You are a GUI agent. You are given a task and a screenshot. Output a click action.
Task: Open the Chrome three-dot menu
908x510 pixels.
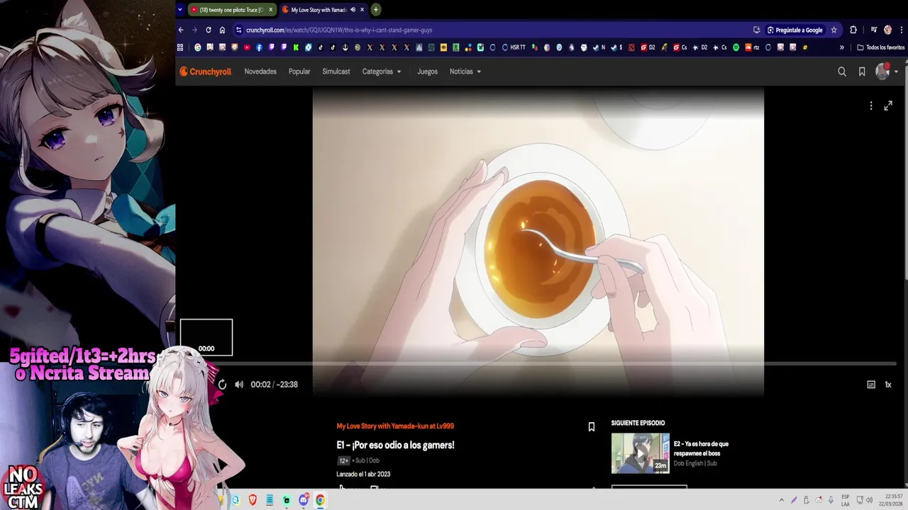[901, 30]
